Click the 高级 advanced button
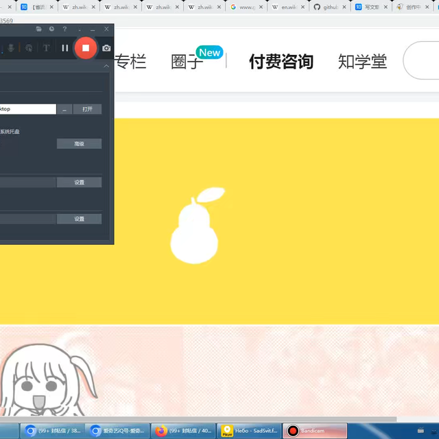 tap(79, 144)
